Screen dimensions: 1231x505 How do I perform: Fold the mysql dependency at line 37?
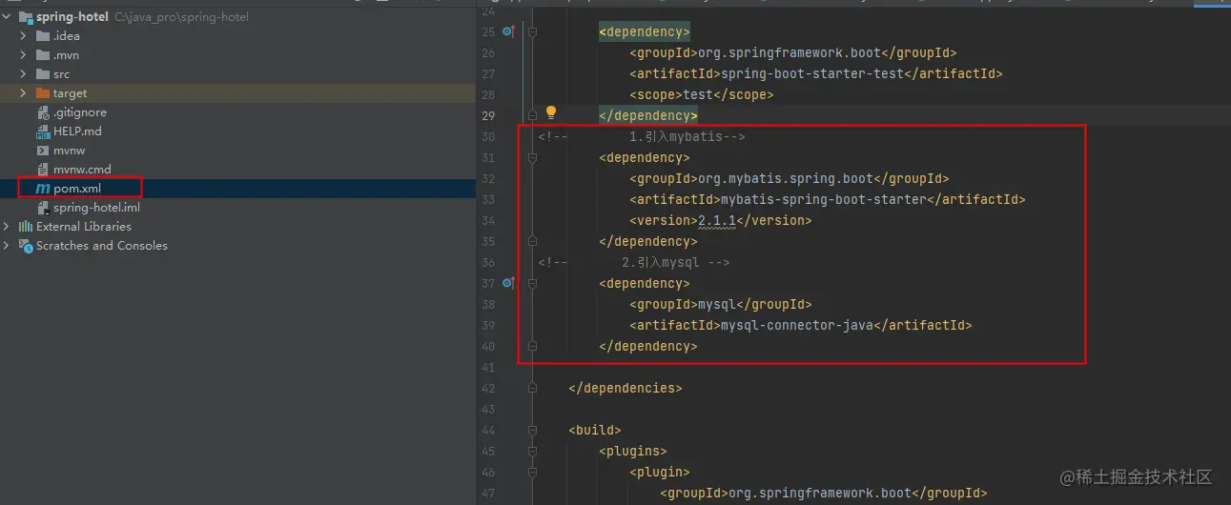532,283
